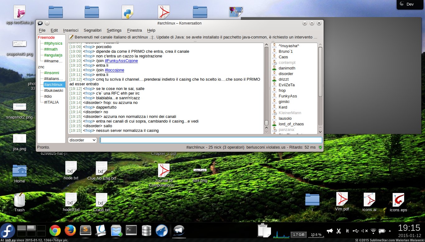Select the Freenode server entry
This screenshot has width=425, height=242.
(x=46, y=37)
